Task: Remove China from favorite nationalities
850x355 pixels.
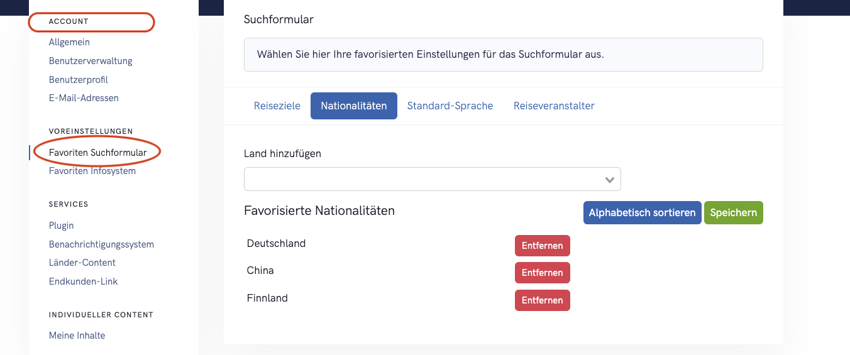Action: (543, 273)
